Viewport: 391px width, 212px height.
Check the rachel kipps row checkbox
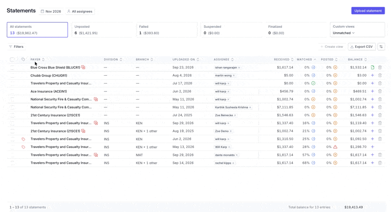pos(12,163)
